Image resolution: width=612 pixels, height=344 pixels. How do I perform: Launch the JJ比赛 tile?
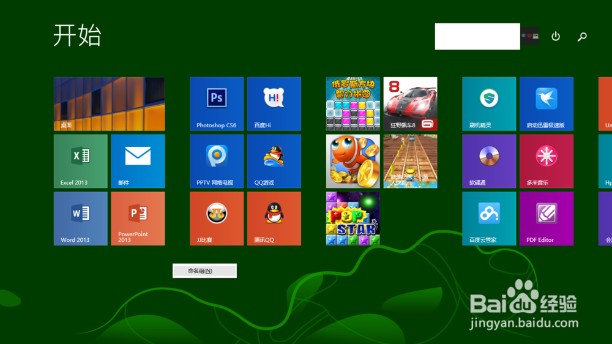tap(217, 219)
